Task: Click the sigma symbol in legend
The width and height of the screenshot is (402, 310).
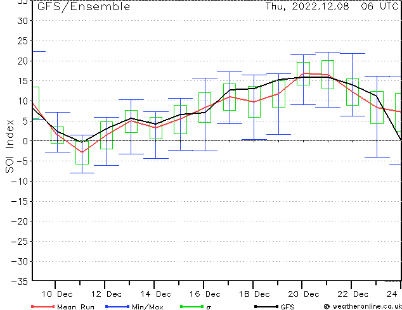Action: pos(209,307)
